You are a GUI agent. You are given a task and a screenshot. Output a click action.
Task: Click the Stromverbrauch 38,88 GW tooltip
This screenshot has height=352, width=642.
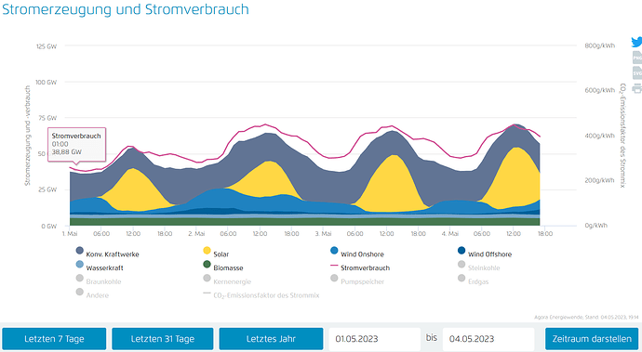click(76, 144)
